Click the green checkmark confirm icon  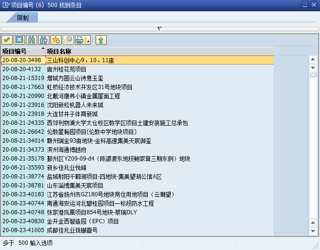click(x=7, y=40)
